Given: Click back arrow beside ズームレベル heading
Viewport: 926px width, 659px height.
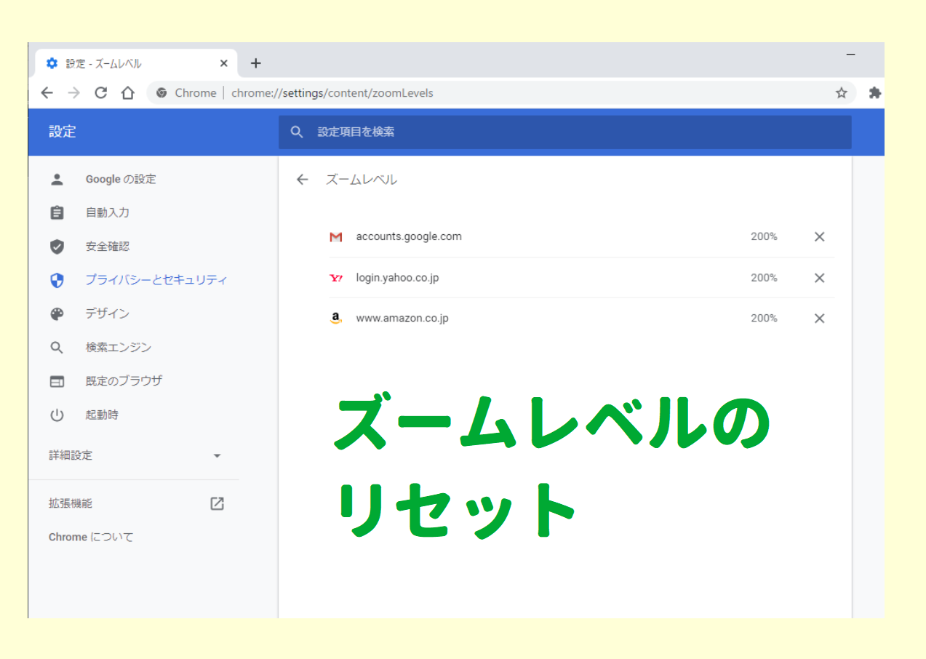Looking at the screenshot, I should tap(303, 180).
